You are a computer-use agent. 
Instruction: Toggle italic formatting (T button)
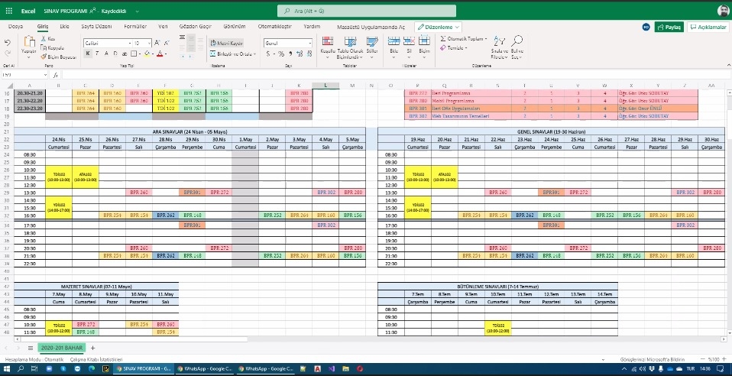coord(96,53)
